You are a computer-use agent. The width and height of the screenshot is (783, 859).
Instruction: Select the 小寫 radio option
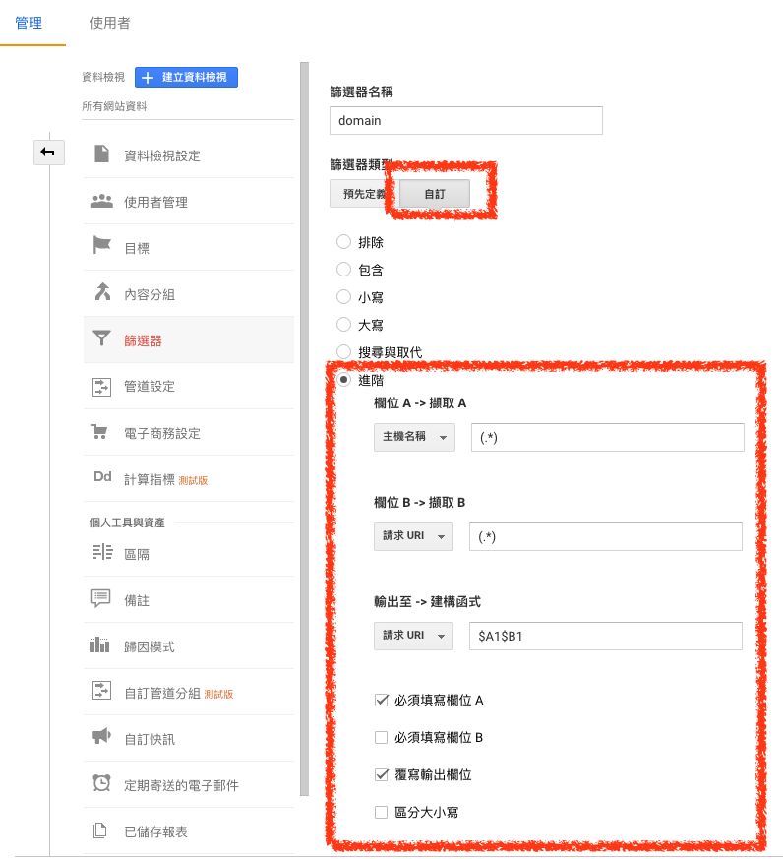click(343, 296)
